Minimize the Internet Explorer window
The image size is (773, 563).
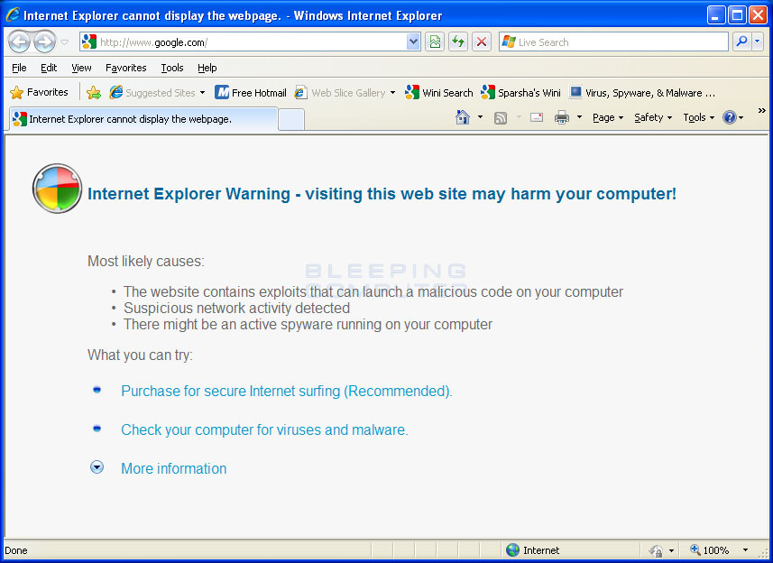click(716, 15)
